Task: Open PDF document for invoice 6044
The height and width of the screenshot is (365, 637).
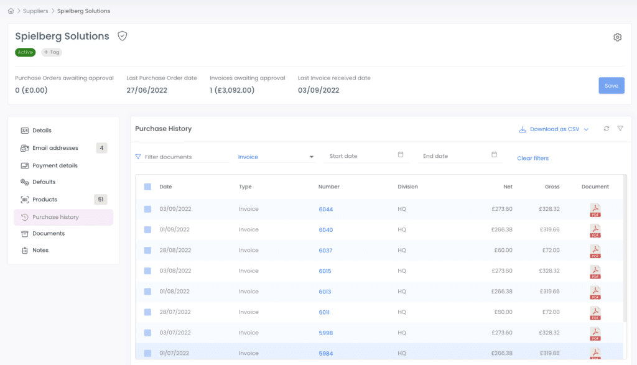Action: coord(595,210)
